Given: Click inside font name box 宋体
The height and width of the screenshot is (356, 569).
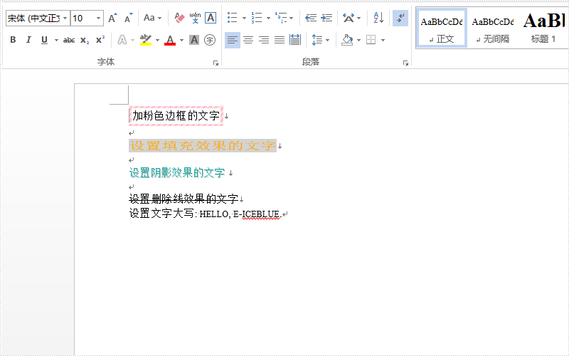Looking at the screenshot, I should click(33, 18).
